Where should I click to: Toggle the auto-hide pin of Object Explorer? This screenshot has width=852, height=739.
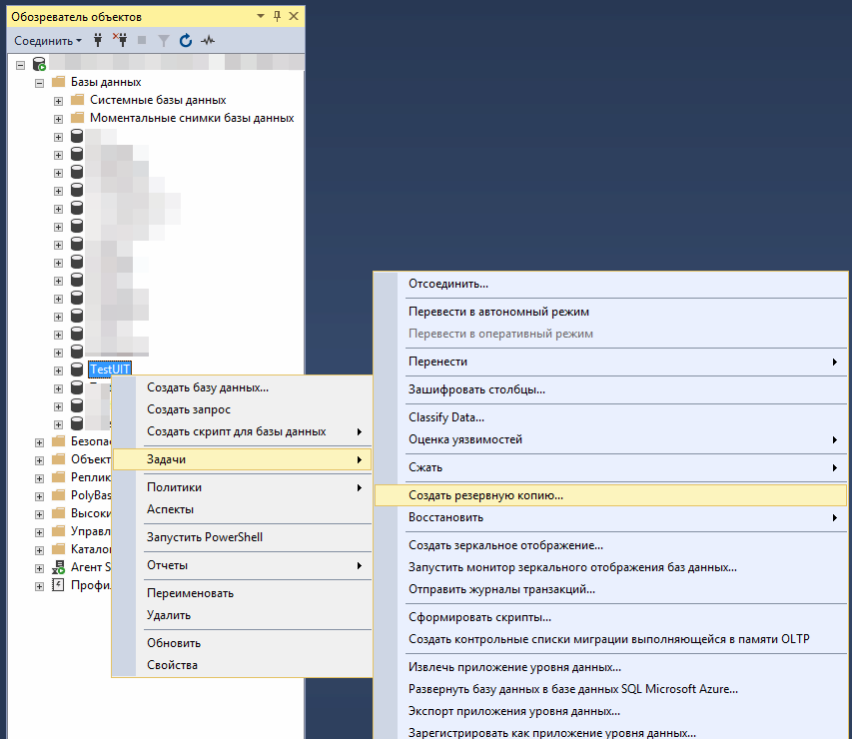[277, 17]
